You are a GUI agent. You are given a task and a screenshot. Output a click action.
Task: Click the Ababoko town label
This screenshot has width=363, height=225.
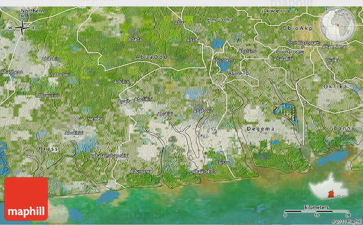[203, 111]
